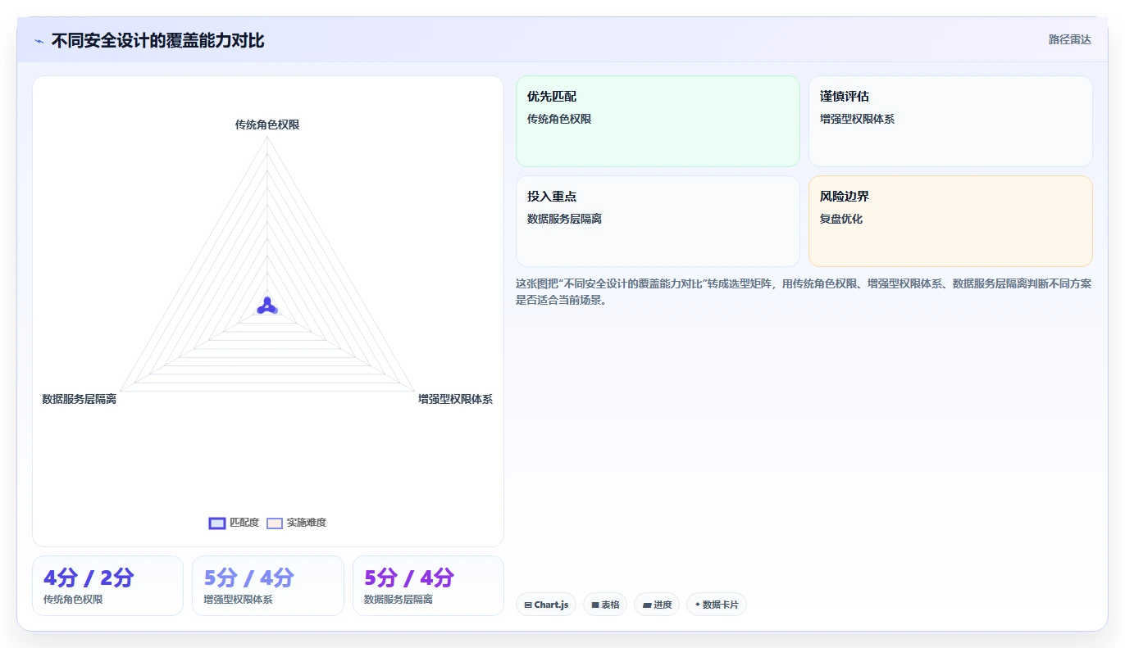Click the 复盘优化 text in 风险边界 card
1125x648 pixels.
(x=841, y=219)
